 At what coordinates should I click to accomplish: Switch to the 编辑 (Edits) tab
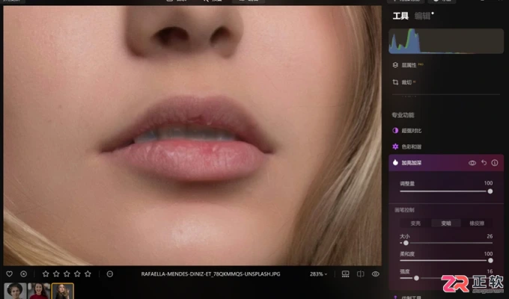pyautogui.click(x=423, y=16)
